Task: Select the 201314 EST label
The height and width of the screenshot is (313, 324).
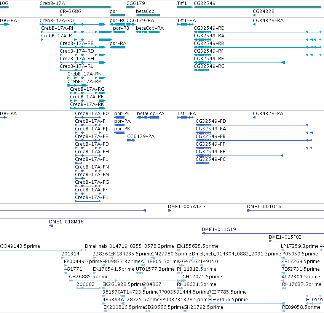Action: 70,254
